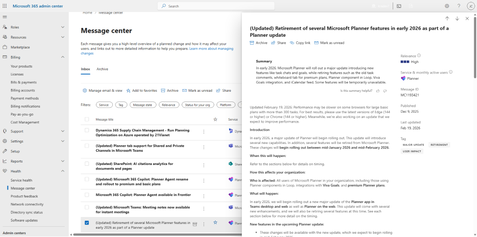Select the Inbox tab

click(x=86, y=69)
